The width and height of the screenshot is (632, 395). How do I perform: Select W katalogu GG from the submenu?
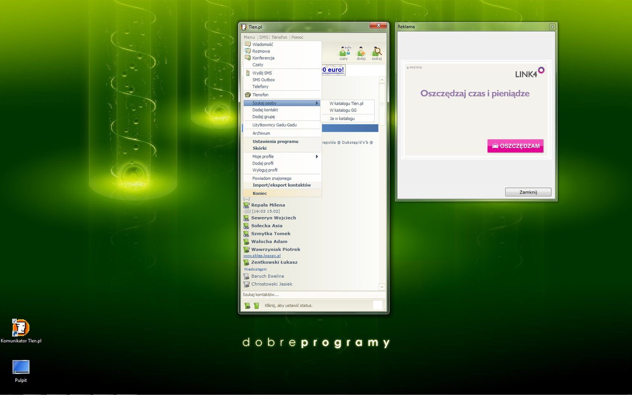tap(347, 110)
